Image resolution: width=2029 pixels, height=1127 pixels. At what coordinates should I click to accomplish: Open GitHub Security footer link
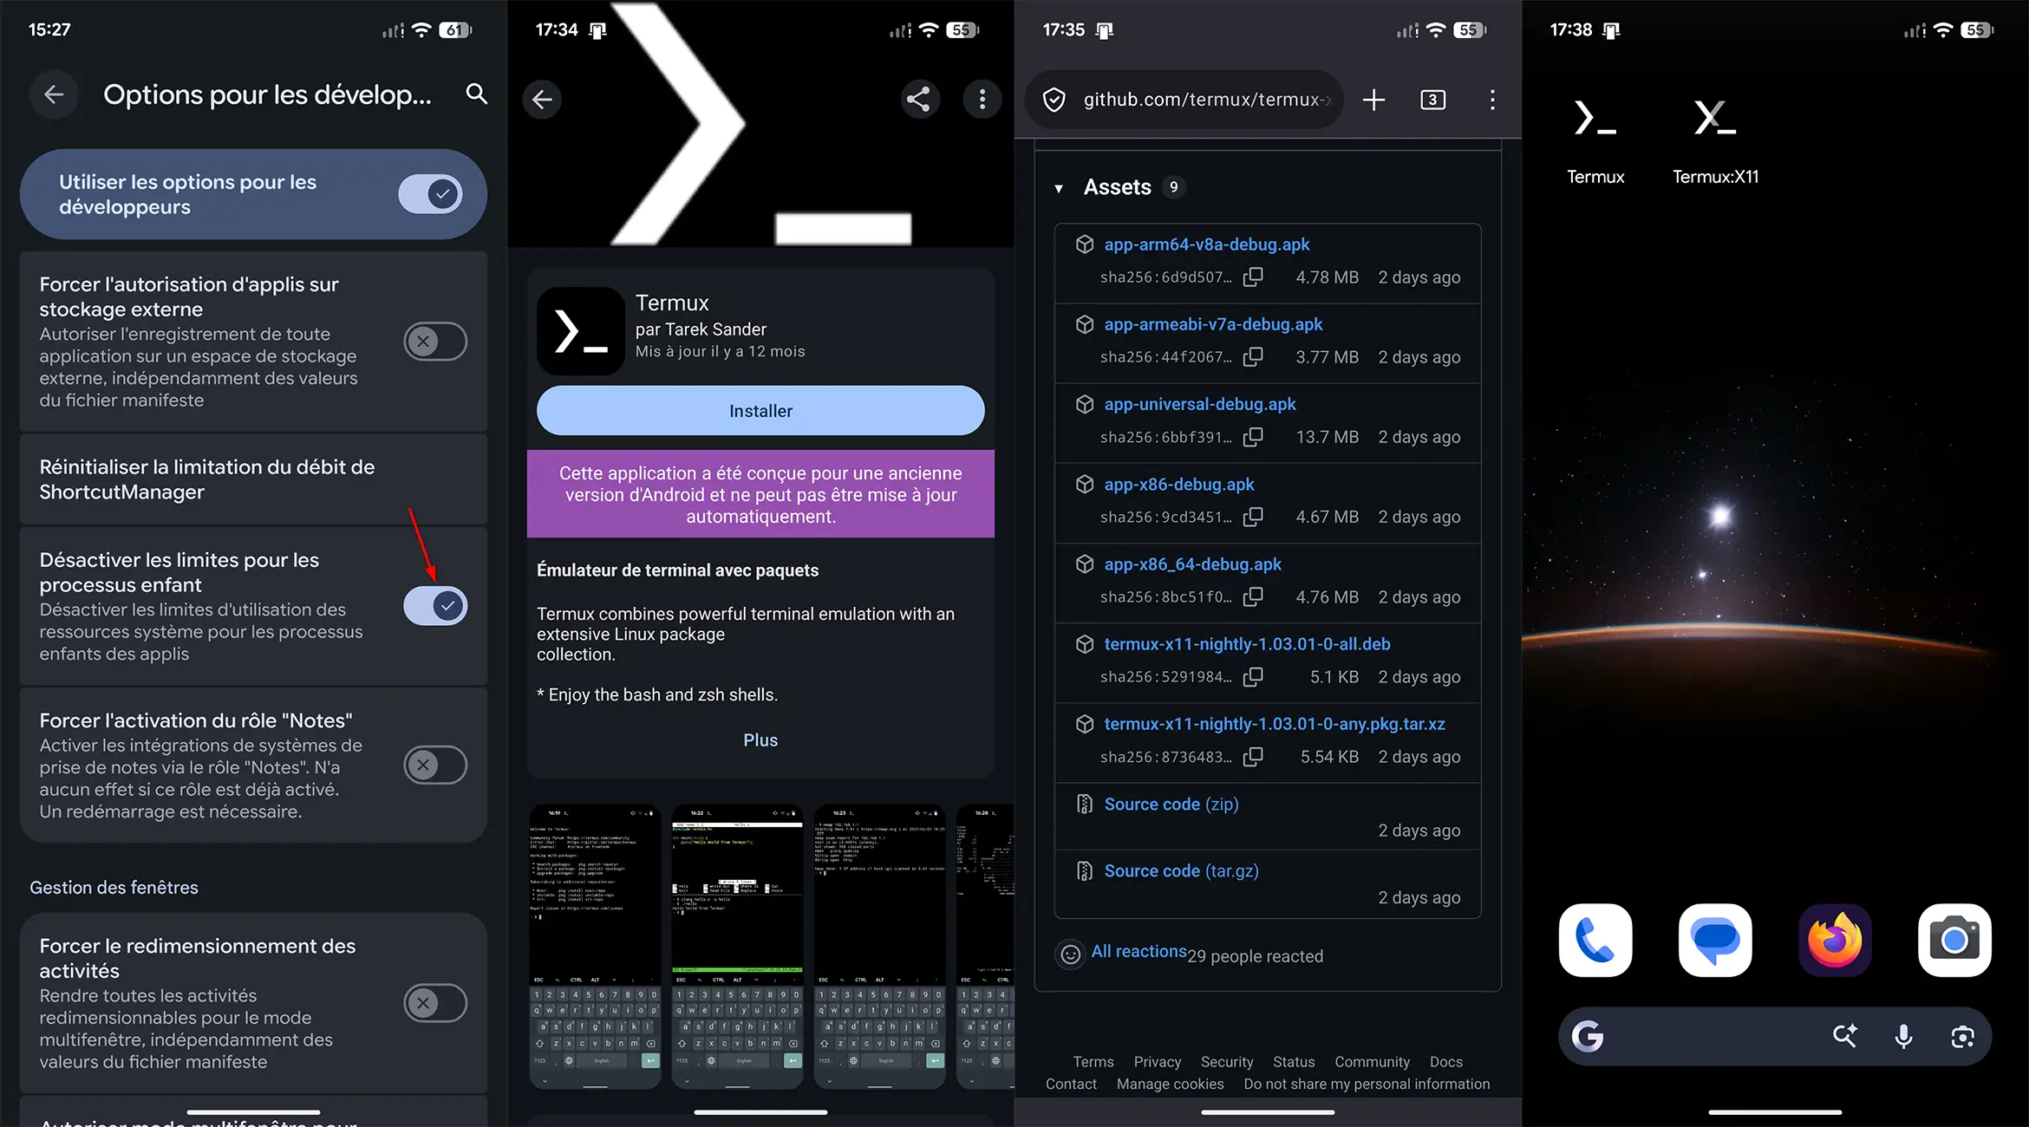point(1227,1062)
